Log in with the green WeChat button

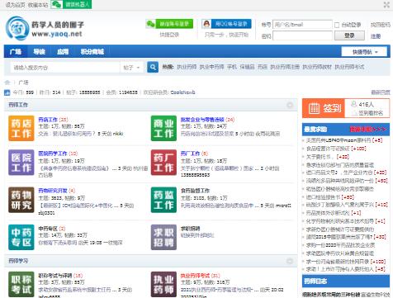169,24
